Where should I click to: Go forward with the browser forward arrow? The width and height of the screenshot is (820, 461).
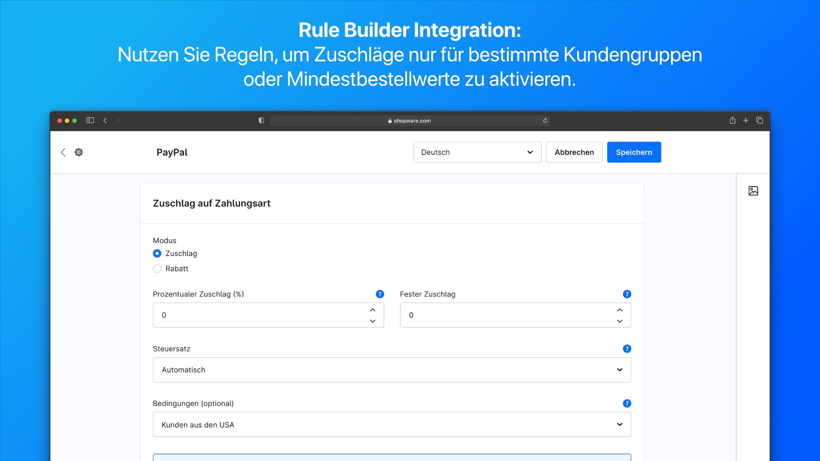[x=118, y=120]
